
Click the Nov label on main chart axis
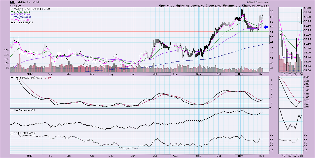241,74
